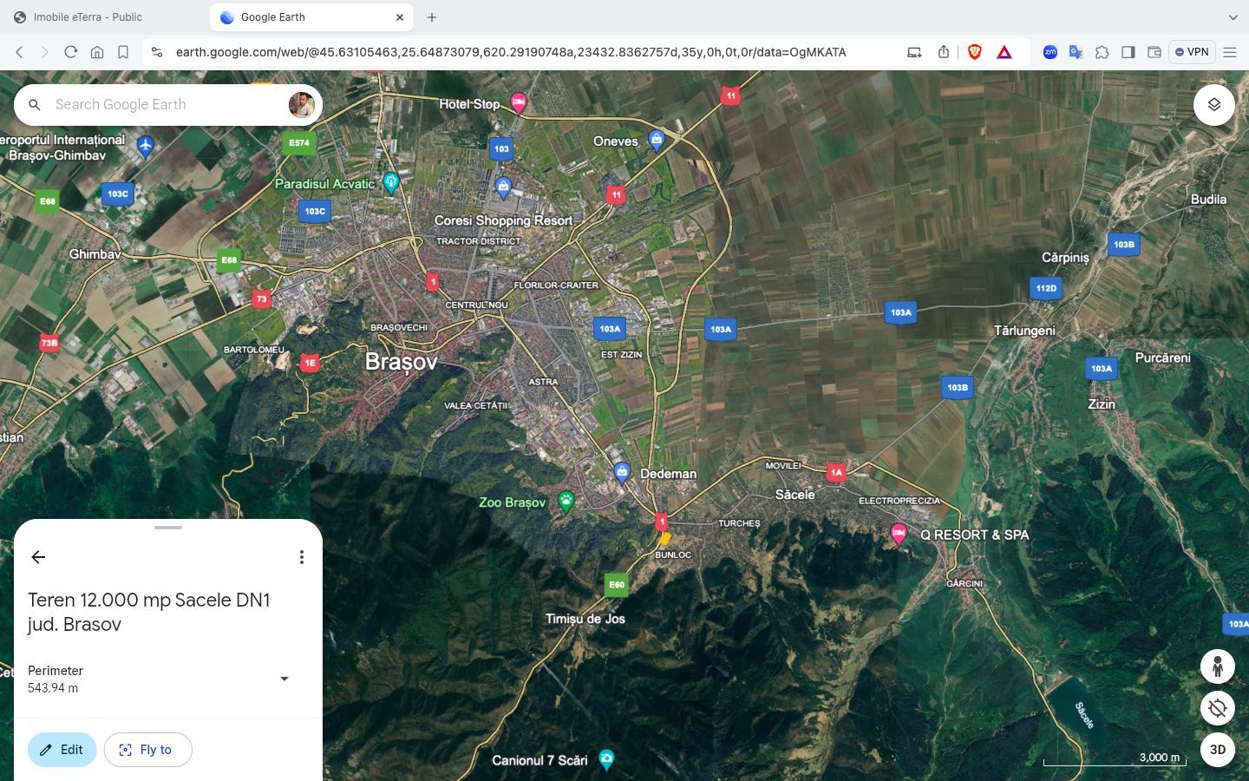Open the Google account profile picture
This screenshot has width=1249, height=781.
tap(301, 105)
